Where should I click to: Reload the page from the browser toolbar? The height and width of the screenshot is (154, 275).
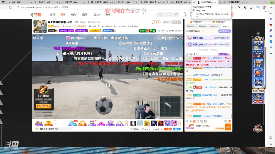(10, 7)
